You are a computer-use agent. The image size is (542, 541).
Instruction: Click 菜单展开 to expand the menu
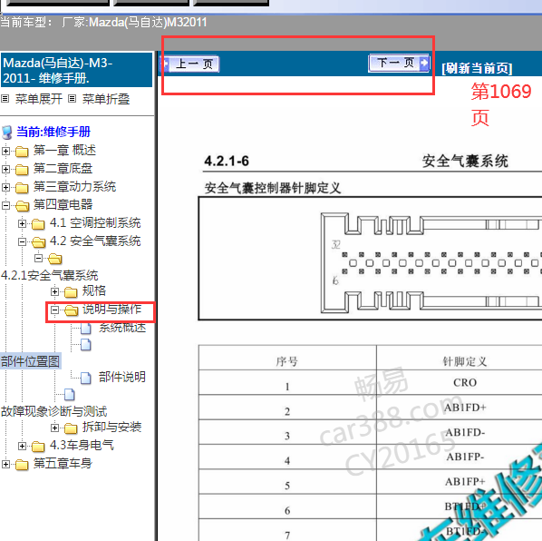[39, 99]
